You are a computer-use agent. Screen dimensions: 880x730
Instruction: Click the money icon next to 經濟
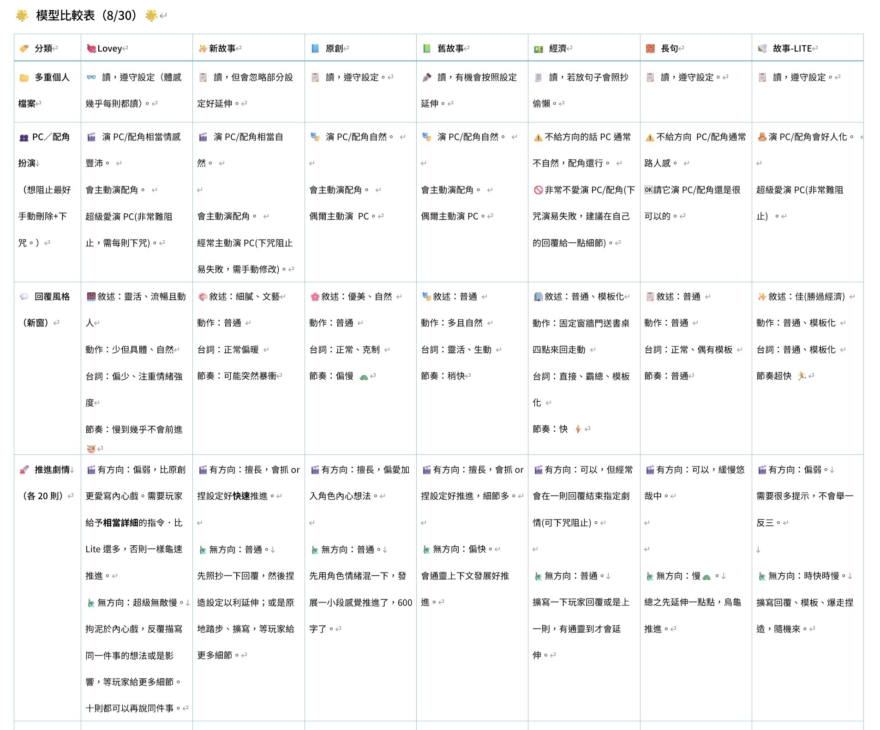tap(538, 49)
